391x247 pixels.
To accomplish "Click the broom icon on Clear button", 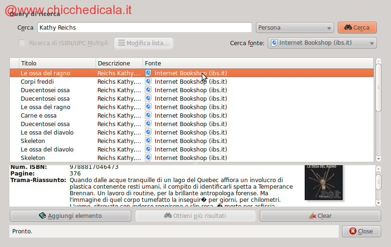I will (312, 216).
